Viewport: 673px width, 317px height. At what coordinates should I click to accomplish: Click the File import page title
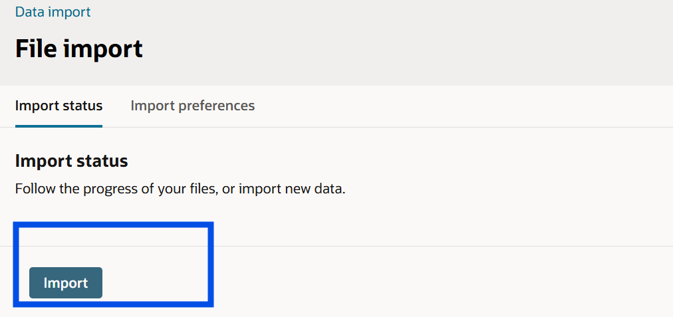[x=79, y=49]
